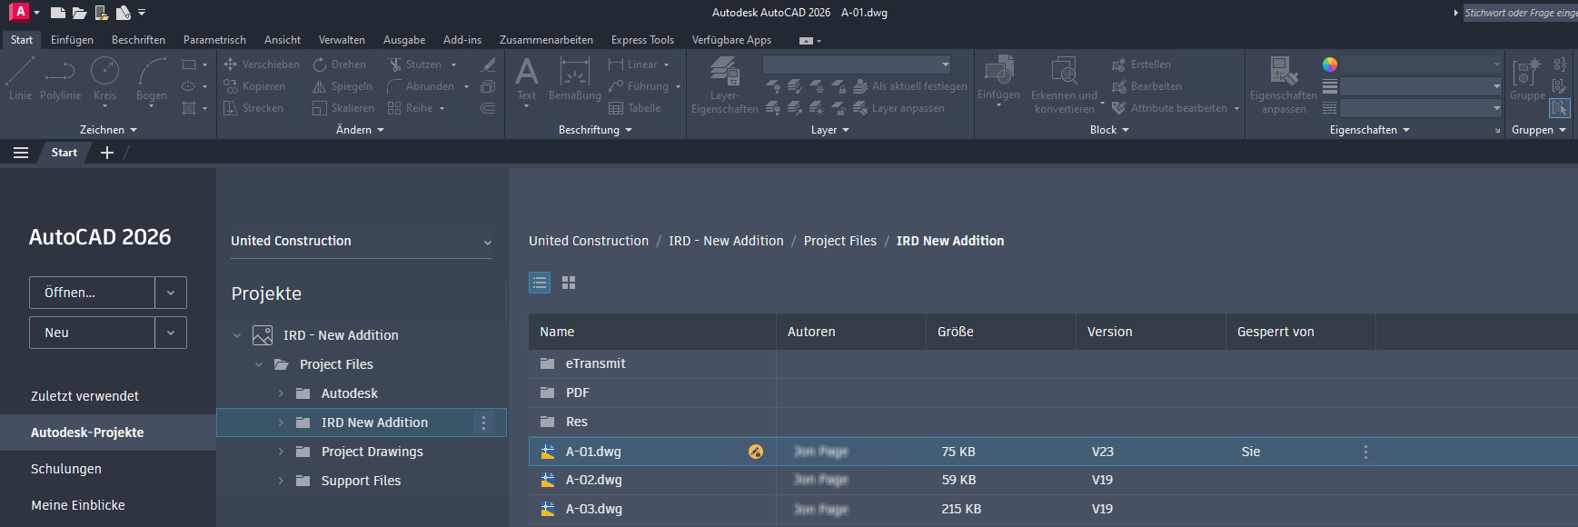This screenshot has height=527, width=1578.
Task: Open the Neu dropdown arrow
Action: pyautogui.click(x=171, y=333)
